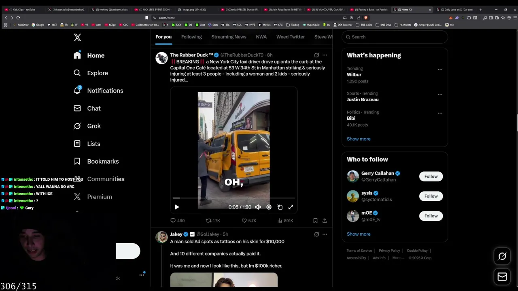518x291 pixels.
Task: Open the Privacy Policy footer link
Action: (x=389, y=251)
